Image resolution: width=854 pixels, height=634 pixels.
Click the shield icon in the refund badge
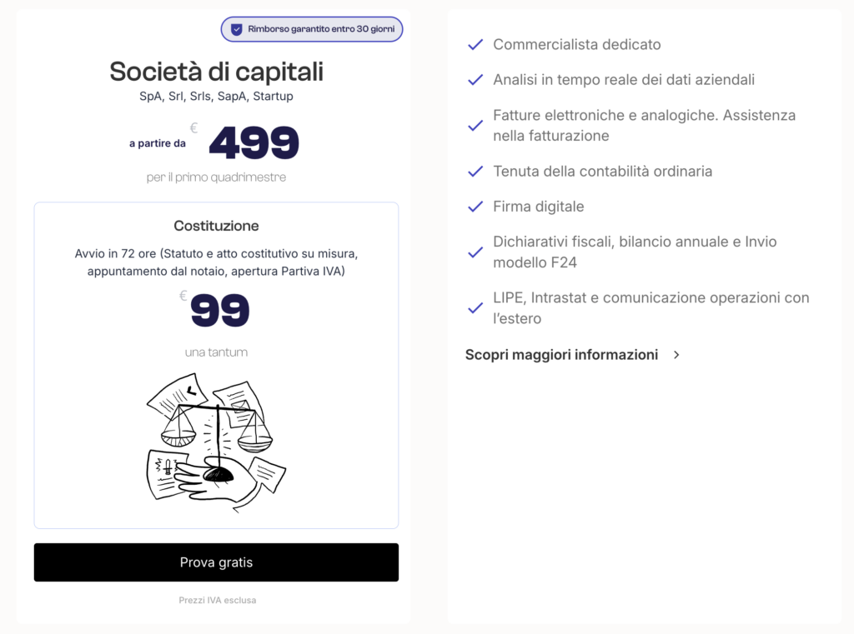[x=237, y=28]
